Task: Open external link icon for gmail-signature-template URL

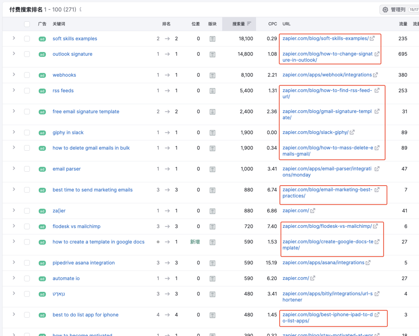Action: (x=377, y=111)
